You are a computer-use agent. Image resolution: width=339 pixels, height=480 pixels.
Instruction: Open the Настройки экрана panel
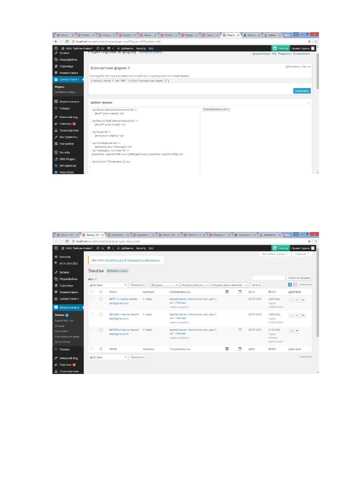pos(275,254)
